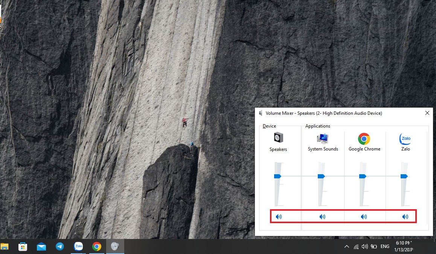The image size is (436, 254).
Task: Open Telegram from the taskbar
Action: 60,246
